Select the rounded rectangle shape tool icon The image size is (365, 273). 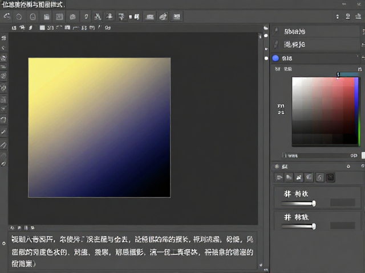(33, 16)
